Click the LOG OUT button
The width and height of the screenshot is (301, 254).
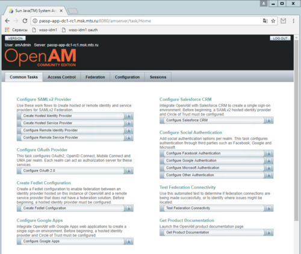point(280,38)
